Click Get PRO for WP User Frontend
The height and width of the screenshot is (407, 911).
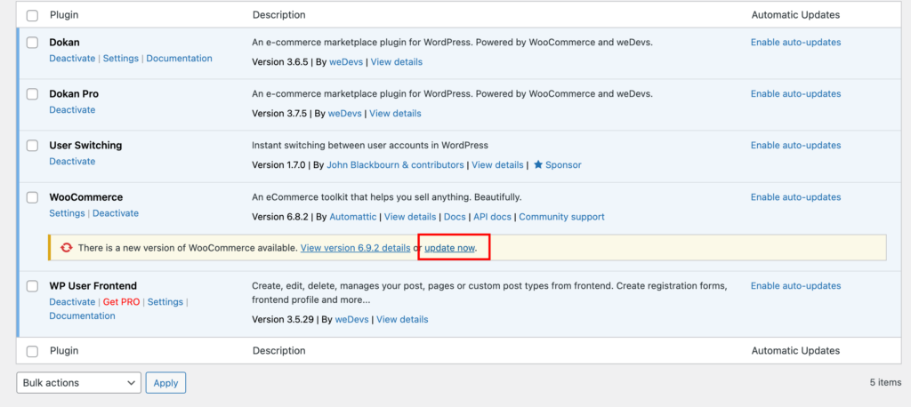point(121,302)
